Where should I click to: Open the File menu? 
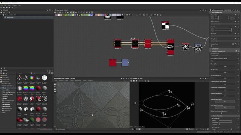click(x=2, y=5)
